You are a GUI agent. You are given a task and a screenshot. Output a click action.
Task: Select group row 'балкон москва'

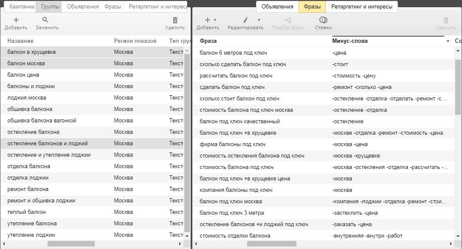point(92,64)
